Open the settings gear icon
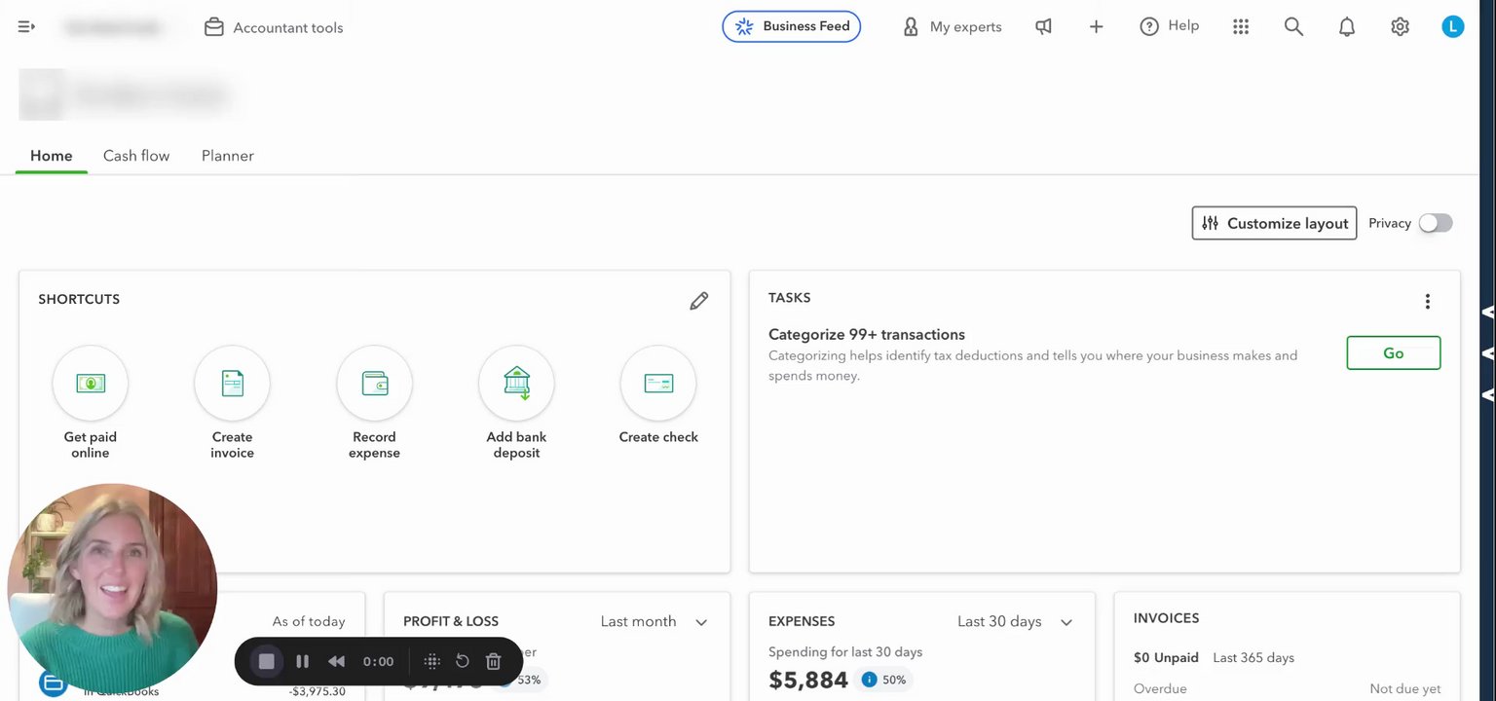1496x701 pixels. (x=1400, y=27)
